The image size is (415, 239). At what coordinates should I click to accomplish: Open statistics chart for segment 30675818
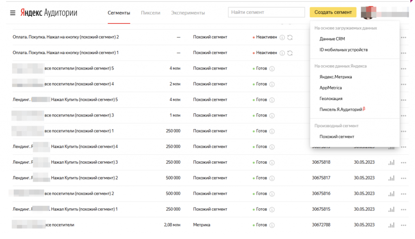pyautogui.click(x=391, y=162)
